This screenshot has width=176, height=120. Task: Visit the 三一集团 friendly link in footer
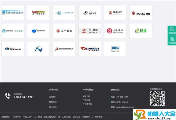(x=38, y=117)
